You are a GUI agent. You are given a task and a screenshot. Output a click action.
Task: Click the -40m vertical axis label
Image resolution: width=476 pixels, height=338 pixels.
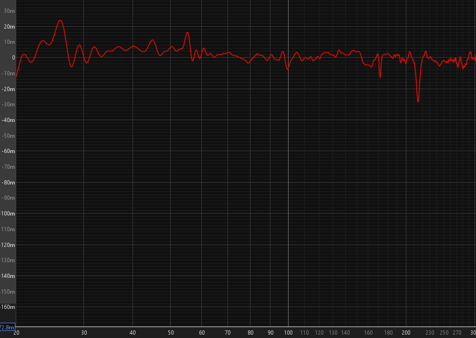tap(8, 120)
